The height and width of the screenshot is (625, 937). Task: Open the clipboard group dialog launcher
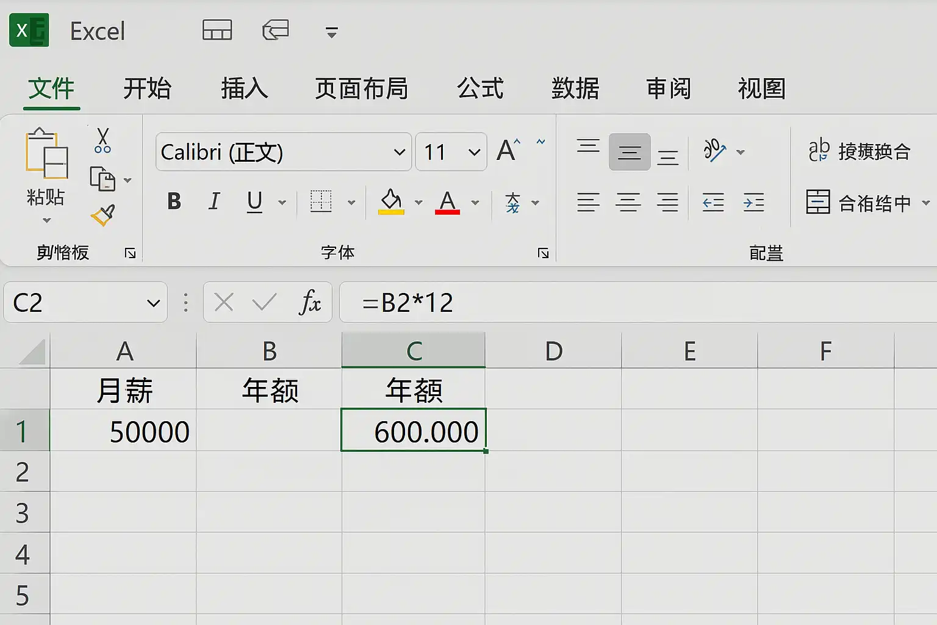coord(130,253)
